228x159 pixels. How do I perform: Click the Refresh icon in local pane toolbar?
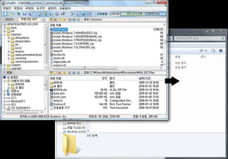point(78,73)
